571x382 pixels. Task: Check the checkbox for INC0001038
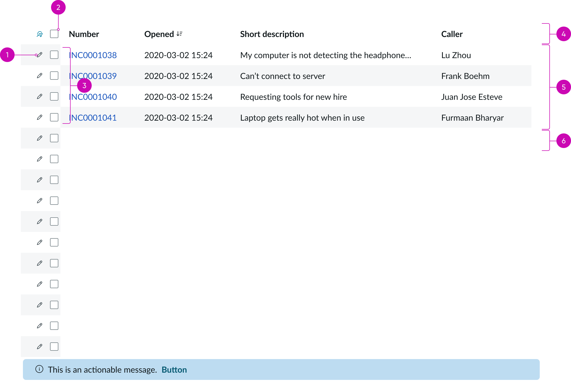54,55
